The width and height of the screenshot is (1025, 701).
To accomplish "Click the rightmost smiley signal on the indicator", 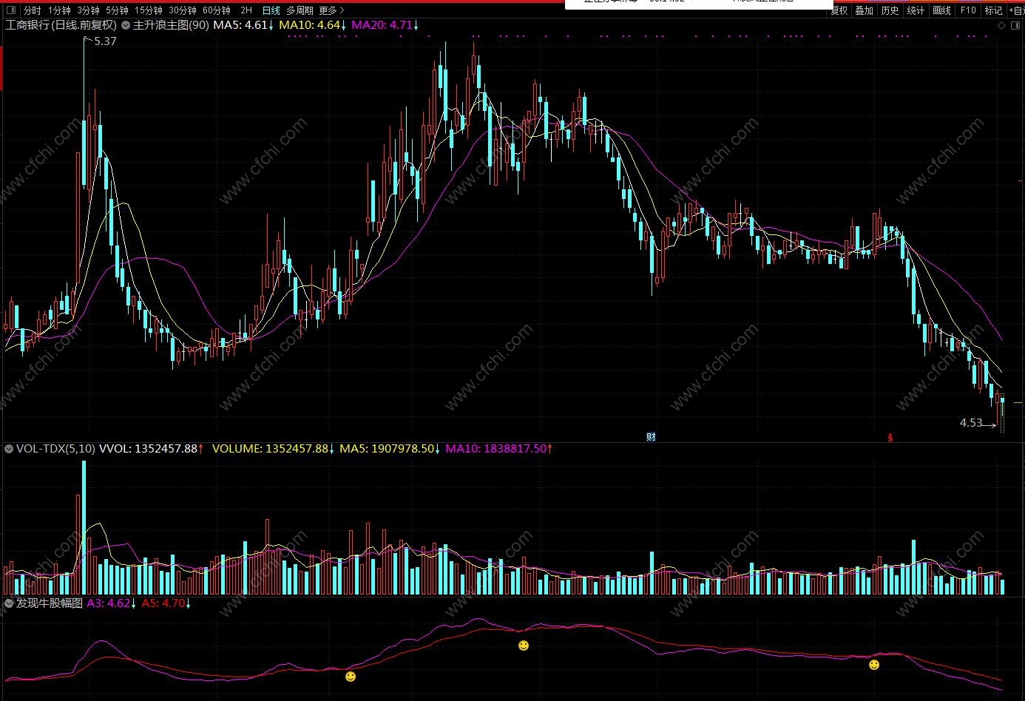I will coord(874,665).
